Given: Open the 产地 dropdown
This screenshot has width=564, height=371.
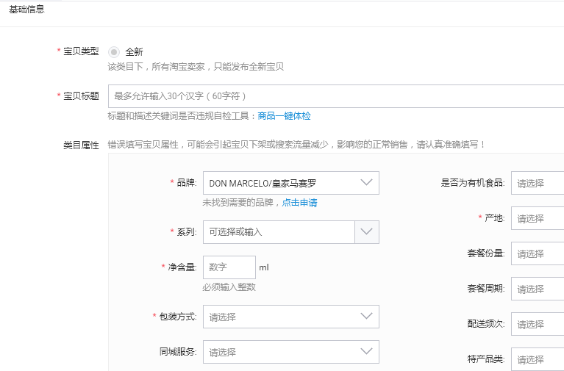Looking at the screenshot, I should 538,218.
